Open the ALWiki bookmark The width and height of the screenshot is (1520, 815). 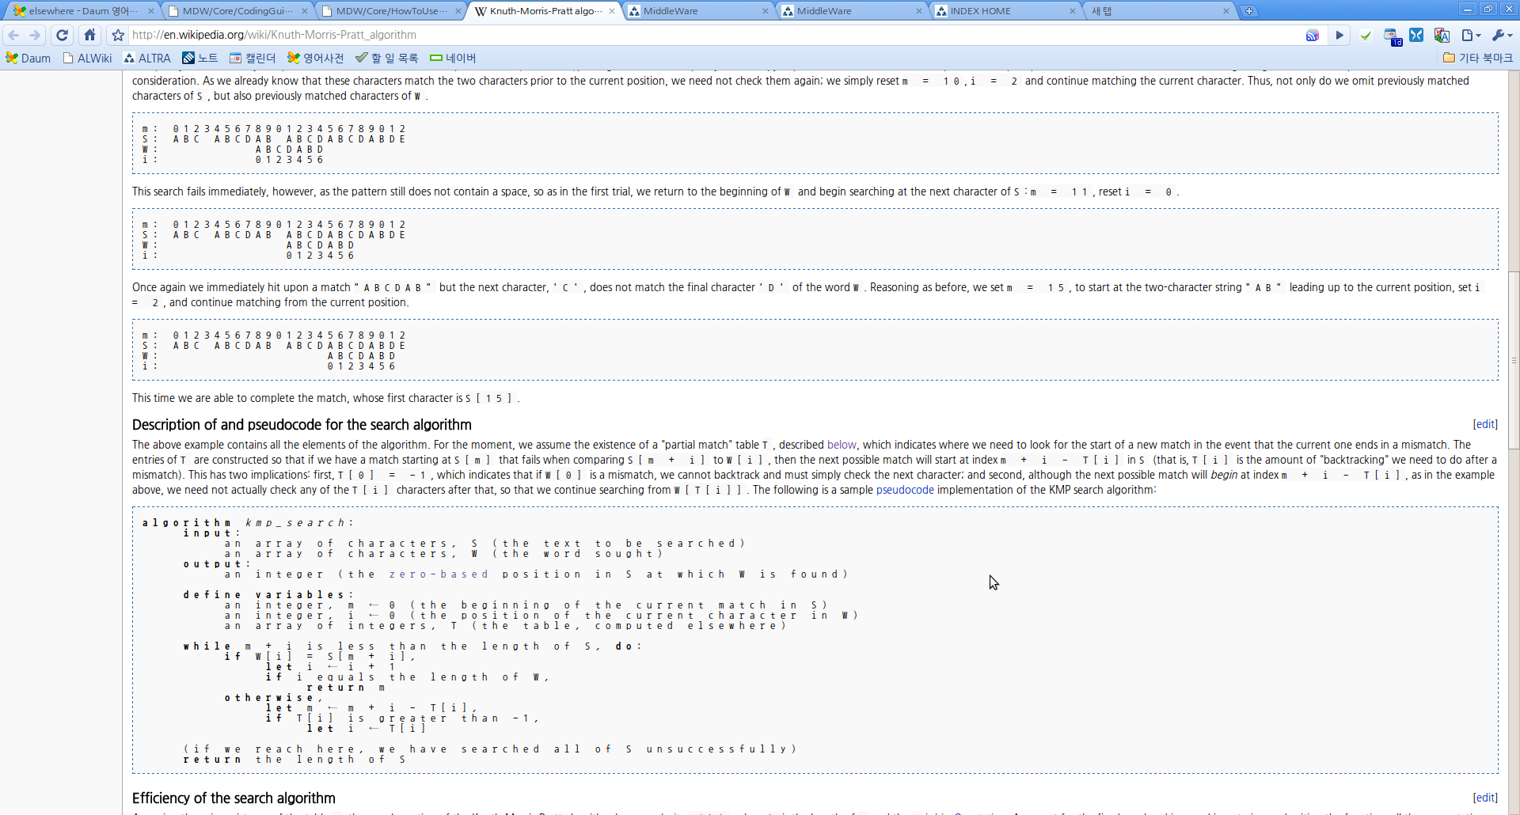pos(87,58)
